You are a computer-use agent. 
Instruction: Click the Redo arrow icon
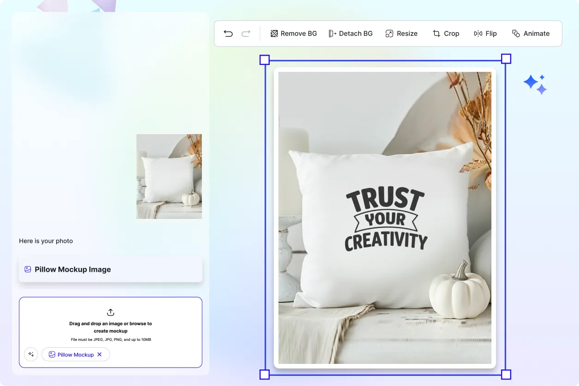pyautogui.click(x=246, y=33)
